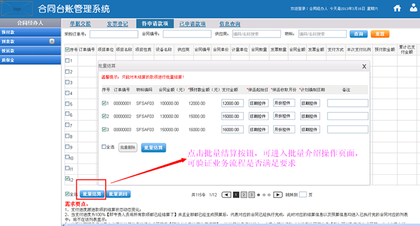Open 保函收取月份 month picker for order 00000003
Image resolution: width=420 pixels, height=226 pixels.
click(x=284, y=129)
